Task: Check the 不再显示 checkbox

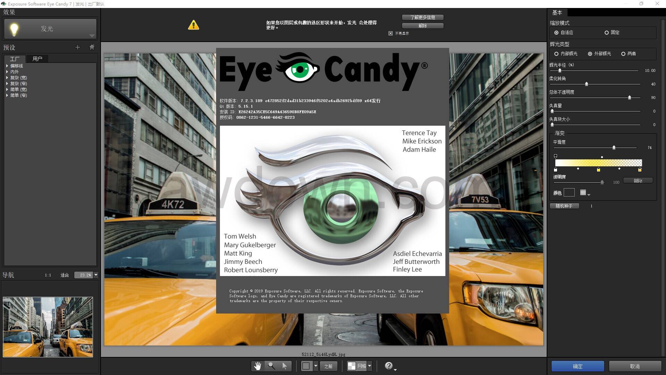Action: (x=391, y=33)
